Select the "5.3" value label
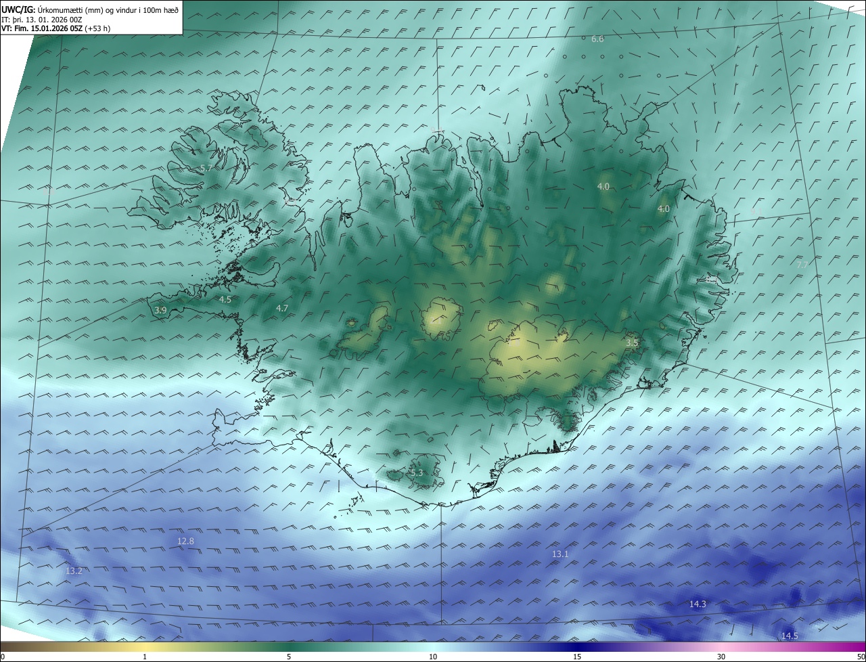Screen dimensions: 866x662 [x=416, y=472]
